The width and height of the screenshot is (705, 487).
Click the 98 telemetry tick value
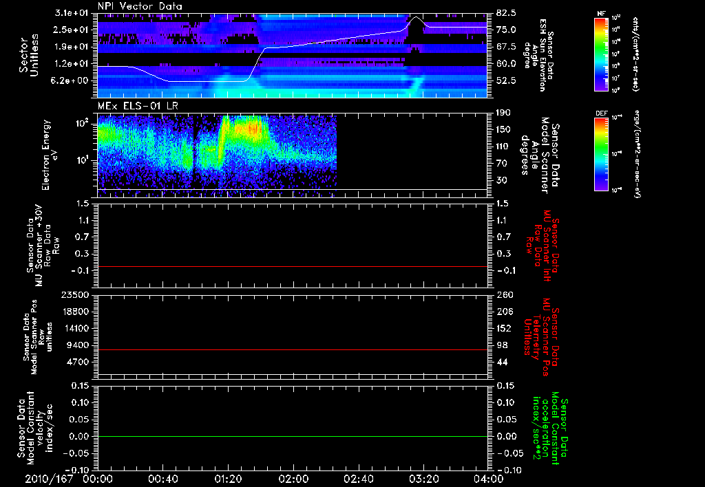(x=501, y=345)
